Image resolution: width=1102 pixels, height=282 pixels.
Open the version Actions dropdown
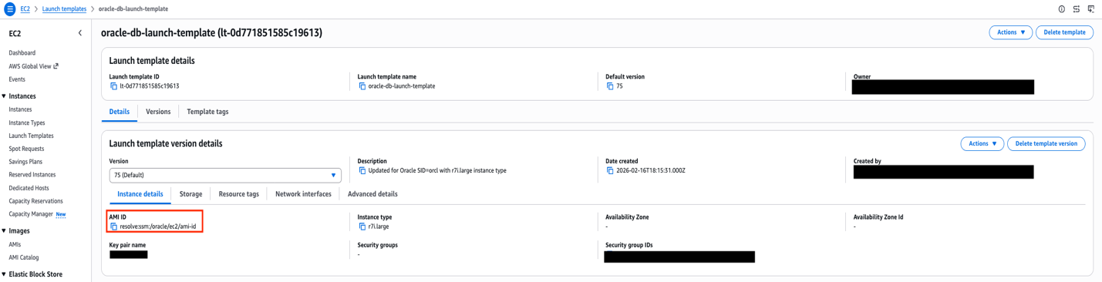pyautogui.click(x=982, y=143)
